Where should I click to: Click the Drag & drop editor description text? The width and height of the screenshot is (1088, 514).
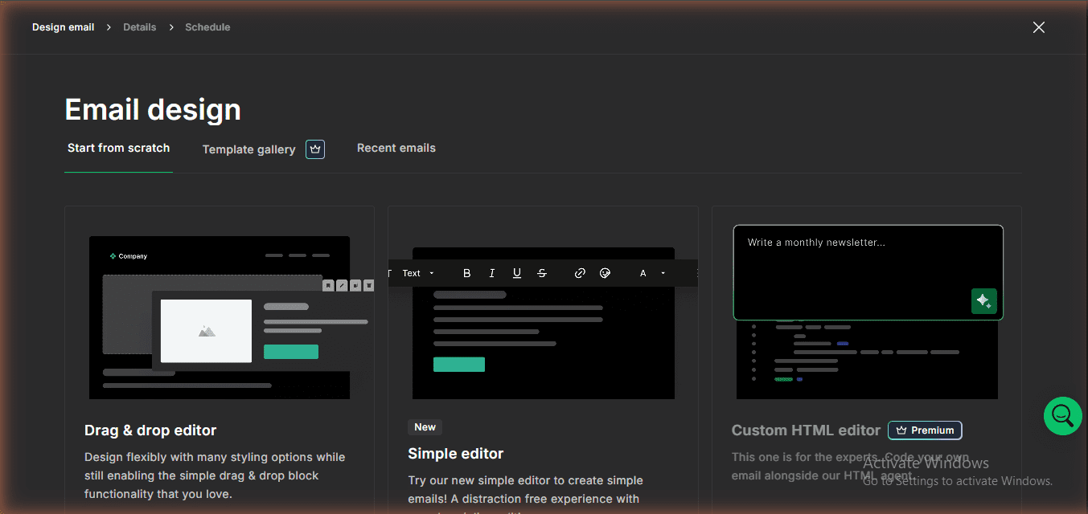pyautogui.click(x=215, y=475)
